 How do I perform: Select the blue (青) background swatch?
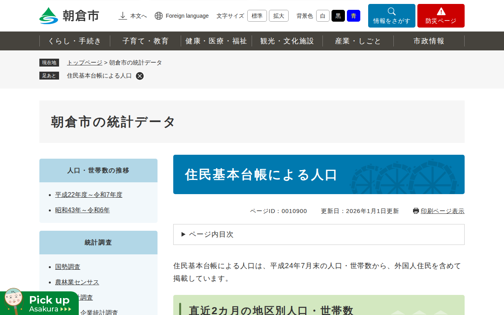pyautogui.click(x=353, y=16)
